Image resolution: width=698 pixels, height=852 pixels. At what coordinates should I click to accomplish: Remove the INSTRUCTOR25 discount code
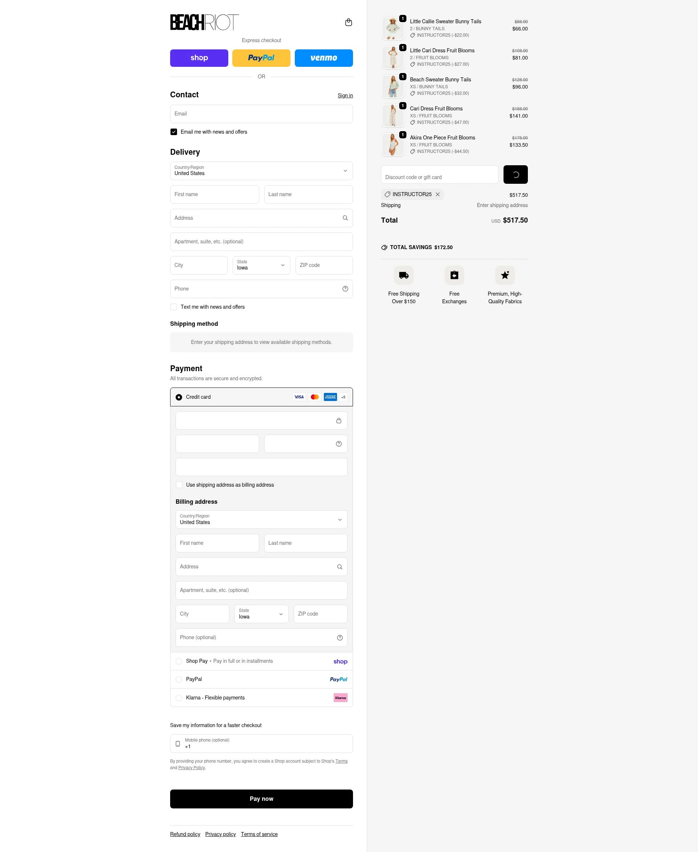(437, 194)
